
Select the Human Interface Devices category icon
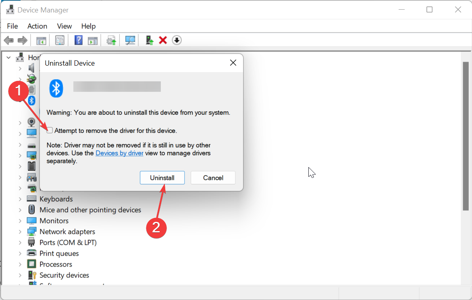tap(31, 177)
